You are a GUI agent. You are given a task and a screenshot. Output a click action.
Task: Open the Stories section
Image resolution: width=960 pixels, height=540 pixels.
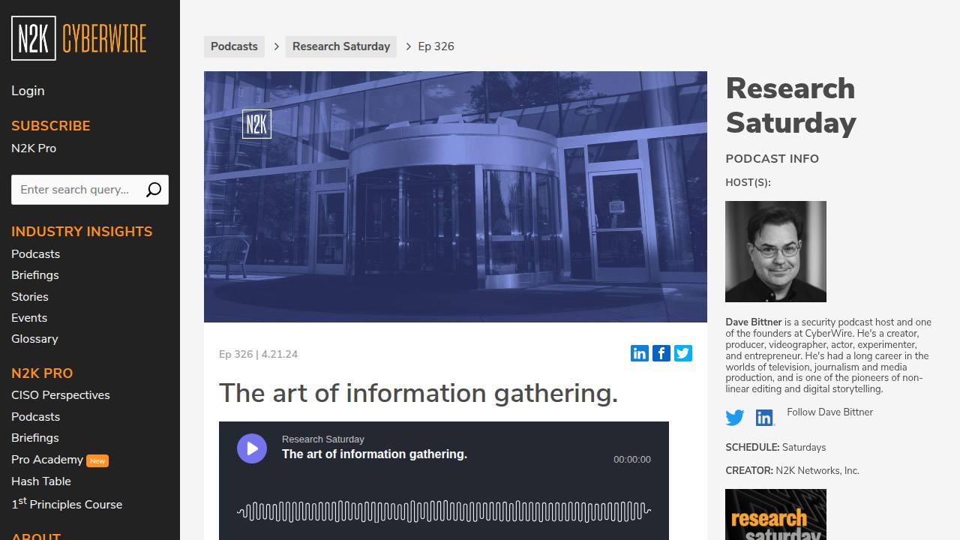[x=29, y=297]
